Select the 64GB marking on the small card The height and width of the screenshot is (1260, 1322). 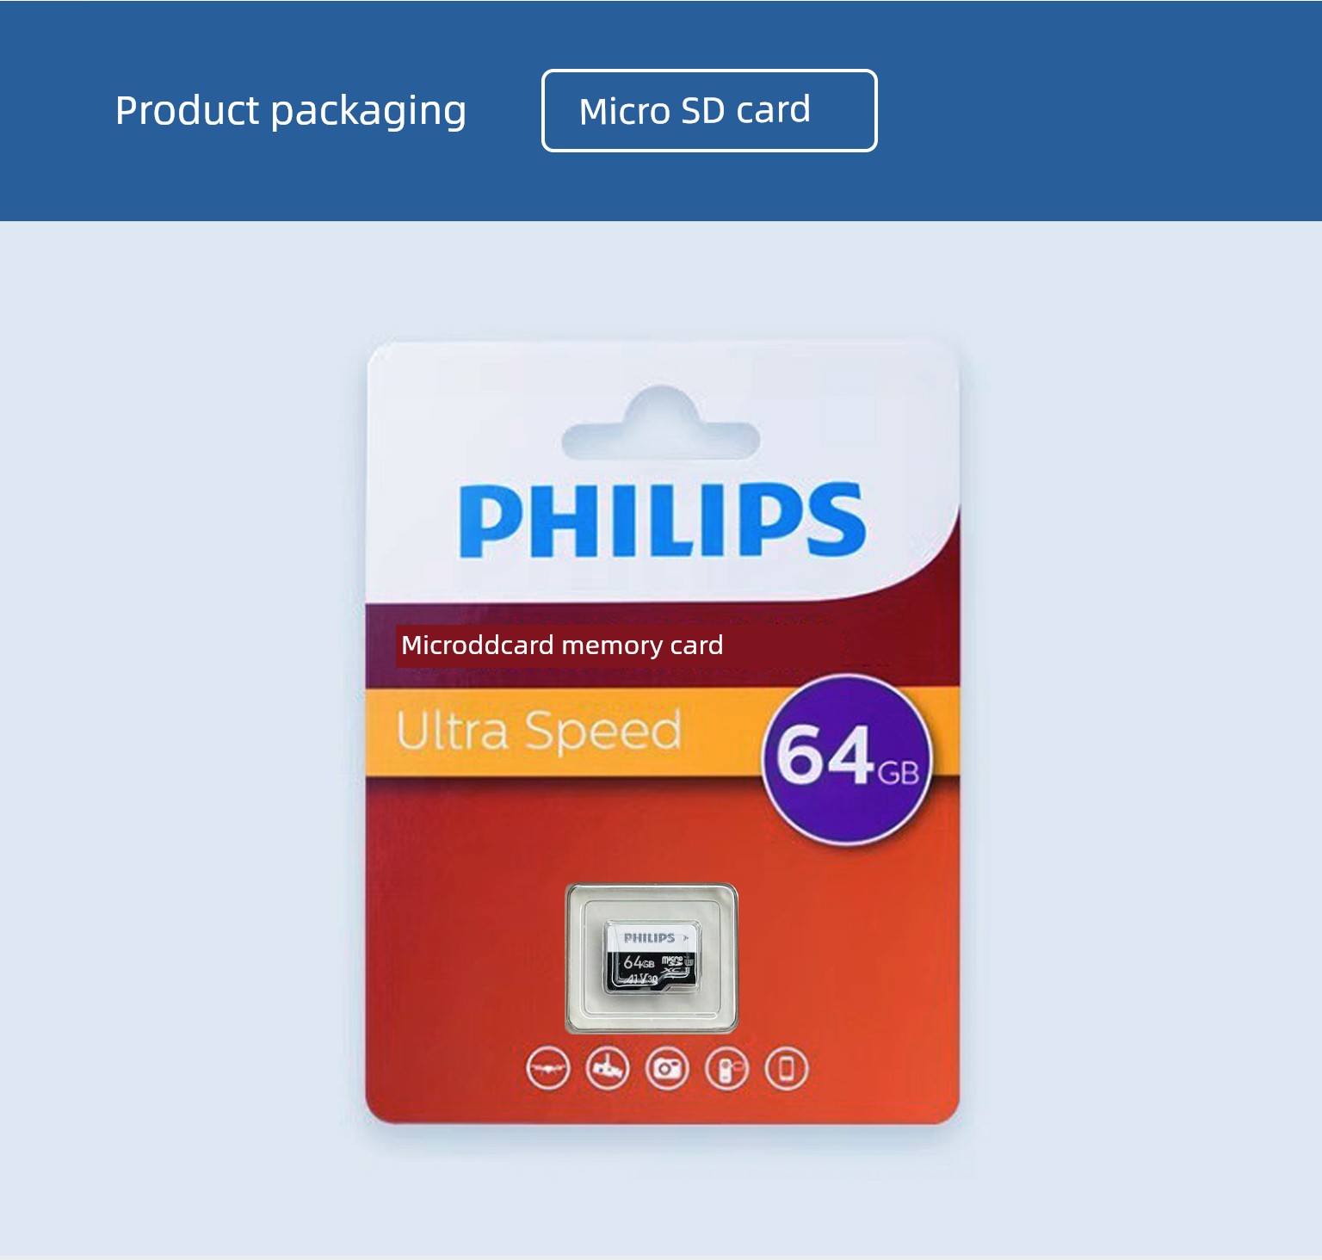click(x=639, y=962)
